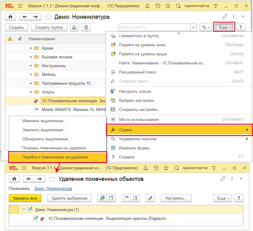Viewport: 253px width, 231px height.
Task: Open the Еще dropdown in Номенклатура toolbar
Action: click(x=224, y=27)
